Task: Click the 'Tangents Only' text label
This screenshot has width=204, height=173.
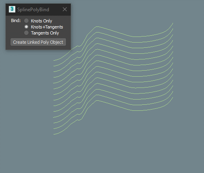Action: [45, 33]
